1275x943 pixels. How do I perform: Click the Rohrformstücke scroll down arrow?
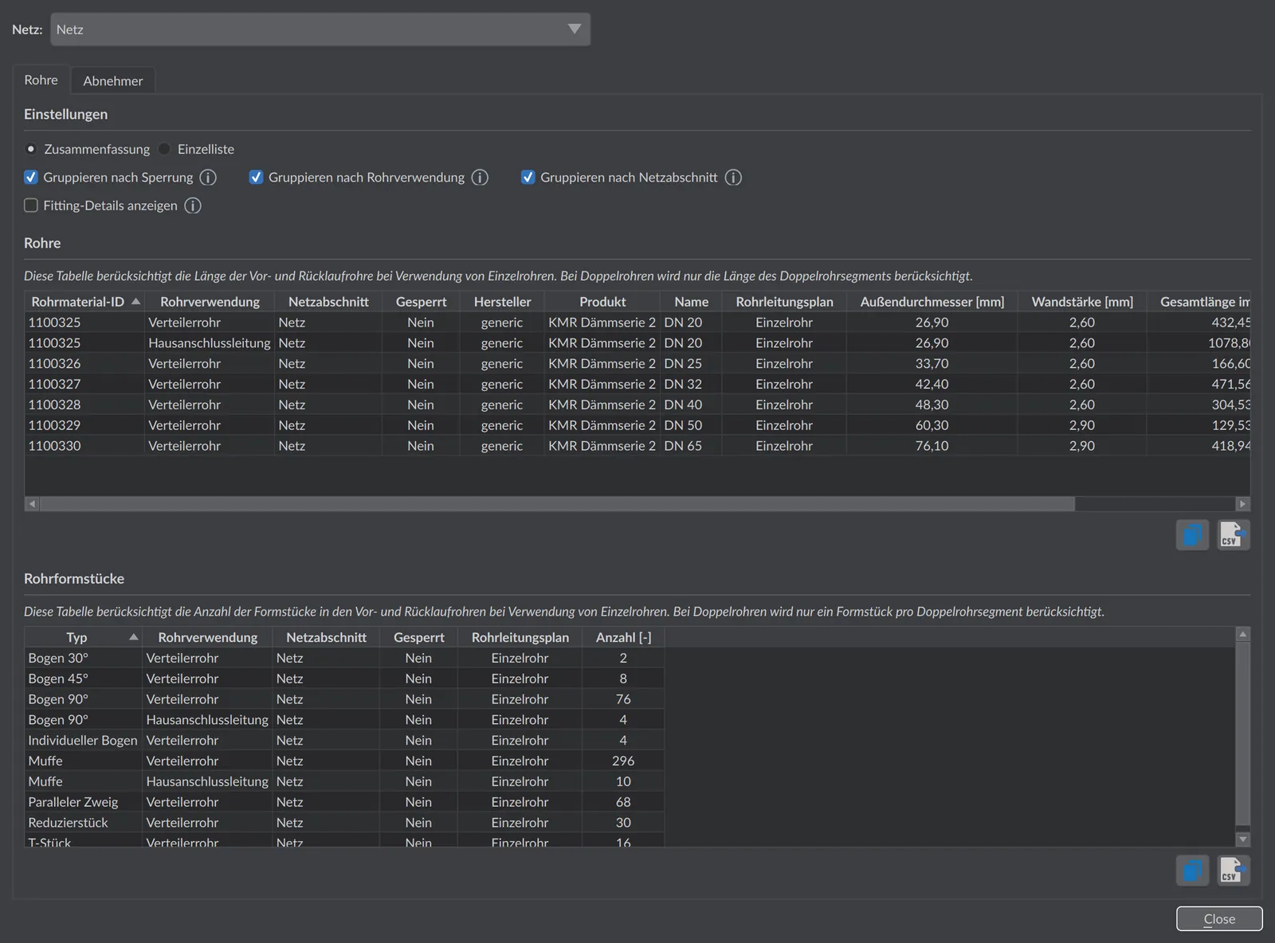[1242, 839]
